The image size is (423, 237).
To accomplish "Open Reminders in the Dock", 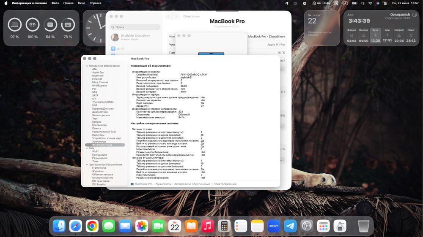I will 241,226.
